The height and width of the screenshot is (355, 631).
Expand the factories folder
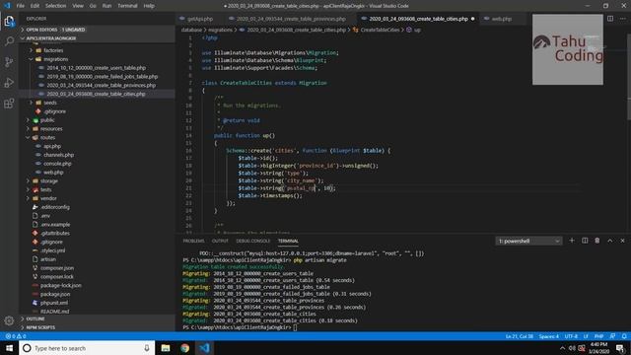[x=53, y=50]
